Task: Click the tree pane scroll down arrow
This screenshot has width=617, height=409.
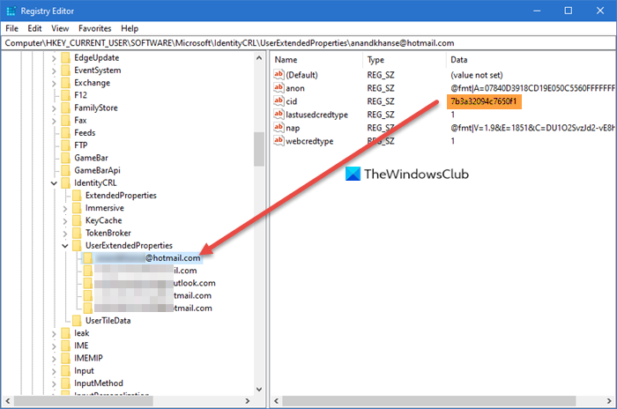Action: click(259, 390)
